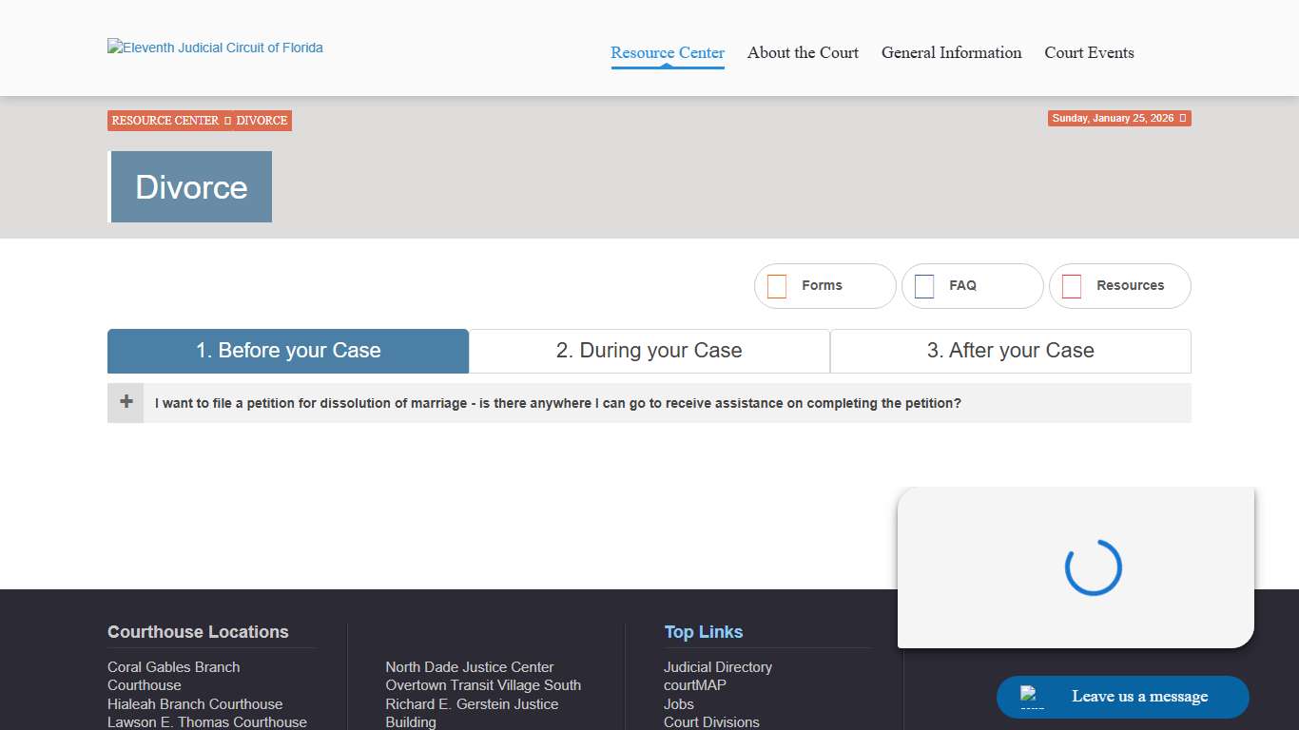Image resolution: width=1299 pixels, height=730 pixels.
Task: Expand the dissolution of marriage question plus icon
Action: click(x=126, y=402)
